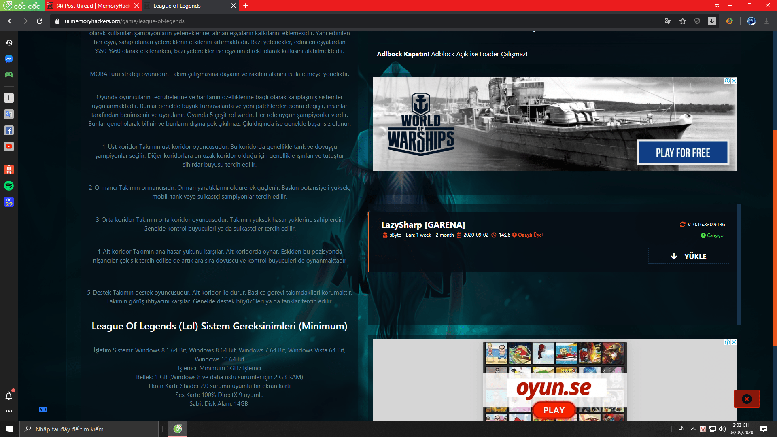Switch the EN input language indicator
This screenshot has height=437, width=777.
click(x=681, y=429)
